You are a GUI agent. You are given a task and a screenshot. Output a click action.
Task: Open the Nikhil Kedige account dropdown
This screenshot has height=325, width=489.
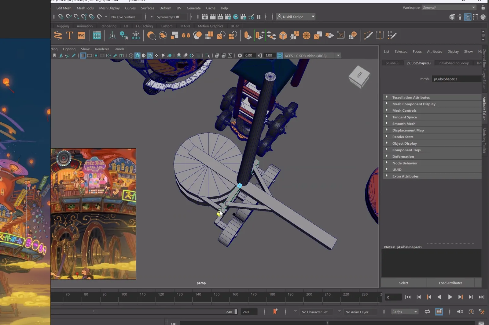pyautogui.click(x=296, y=17)
